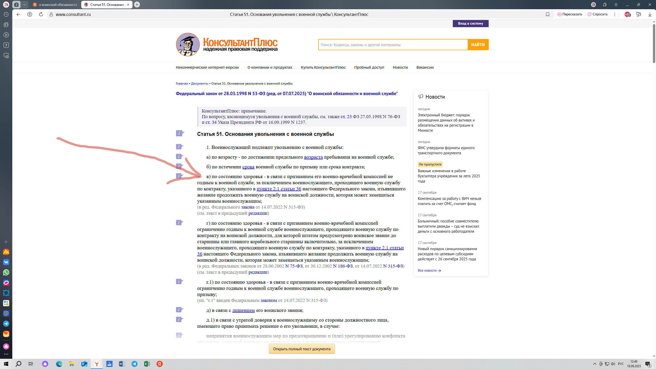The width and height of the screenshot is (656, 369).
Task: Open 'Новости' item in the site navigation
Action: (x=400, y=67)
